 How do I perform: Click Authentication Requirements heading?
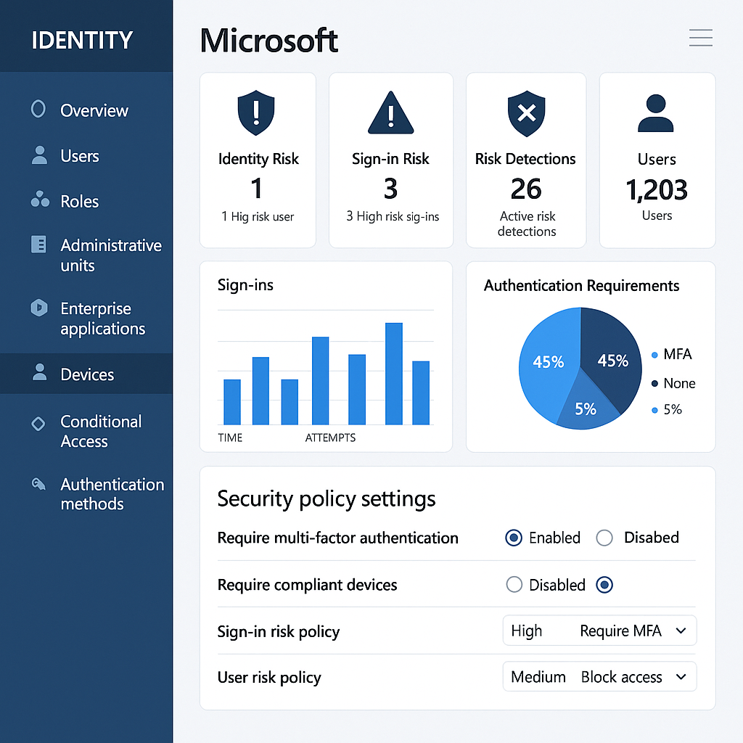point(581,286)
